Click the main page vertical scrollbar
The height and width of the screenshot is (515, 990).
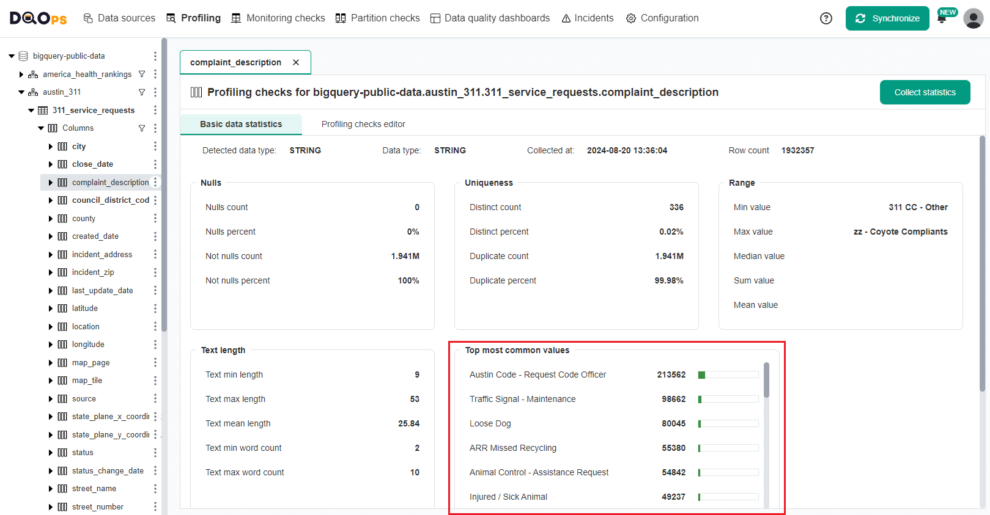tap(983, 263)
